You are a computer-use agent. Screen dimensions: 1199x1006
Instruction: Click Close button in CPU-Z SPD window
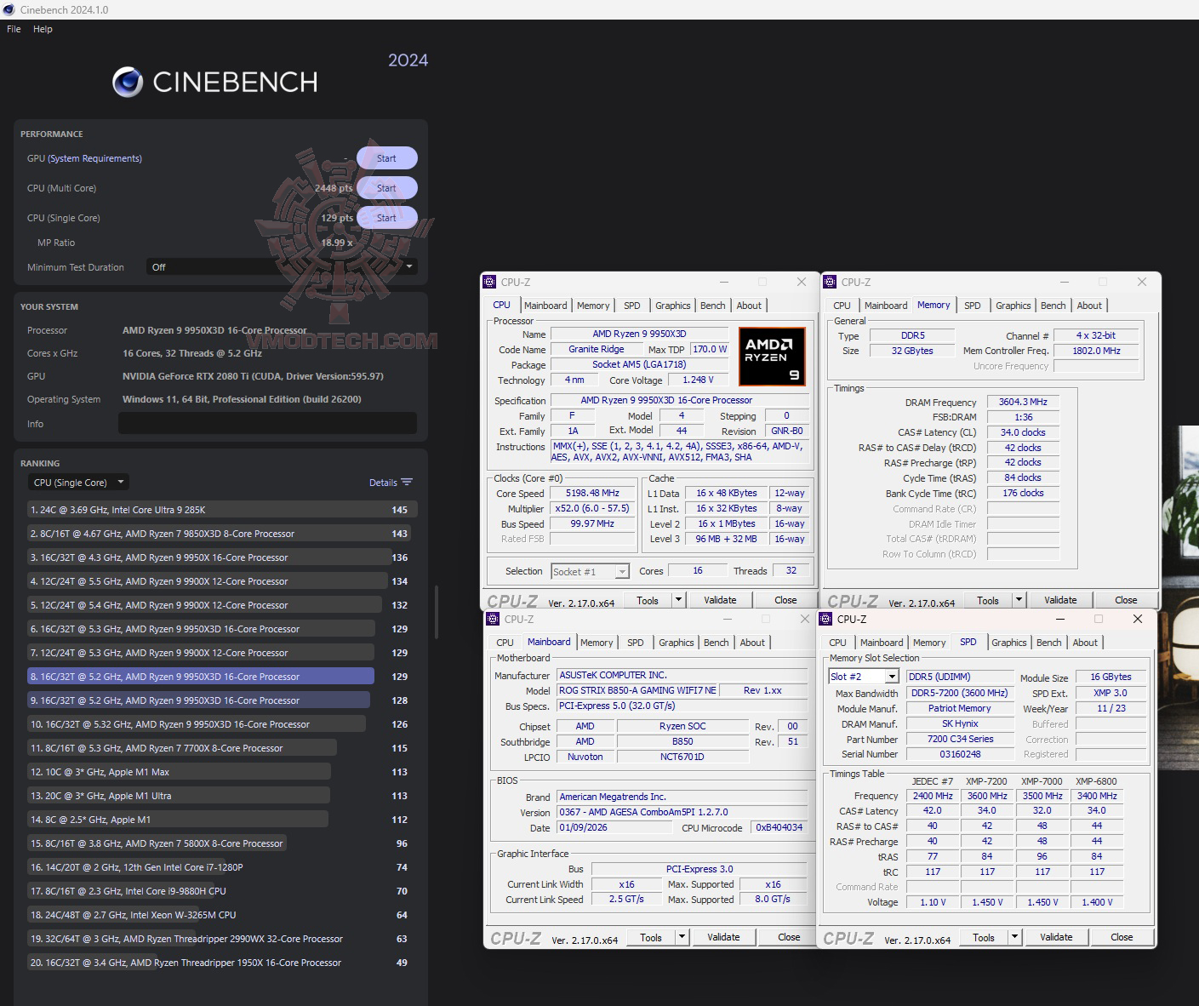pos(1122,937)
